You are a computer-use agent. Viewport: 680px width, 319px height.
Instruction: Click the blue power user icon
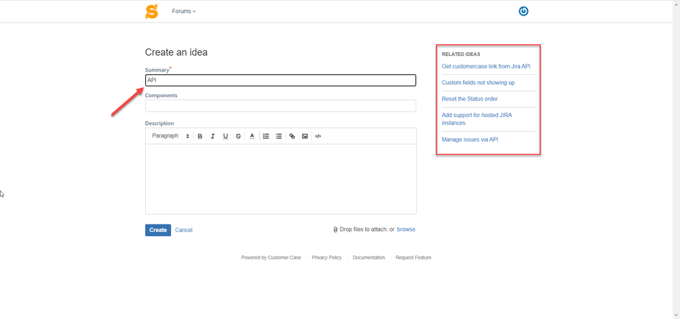523,12
